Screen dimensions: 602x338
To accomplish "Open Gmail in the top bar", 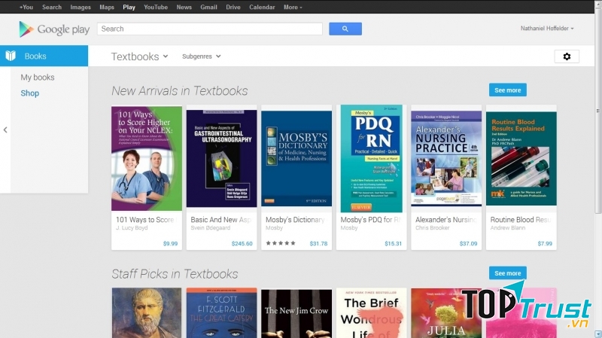I will [x=208, y=7].
